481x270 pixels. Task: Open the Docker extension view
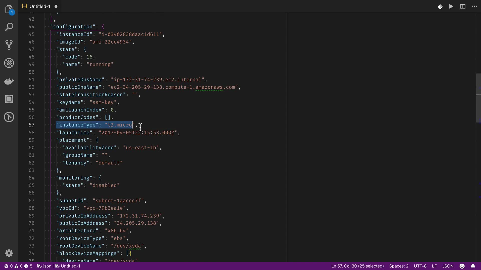9,81
